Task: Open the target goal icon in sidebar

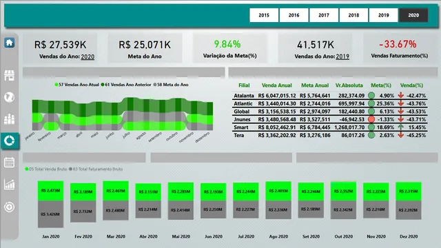Action: click(x=9, y=207)
